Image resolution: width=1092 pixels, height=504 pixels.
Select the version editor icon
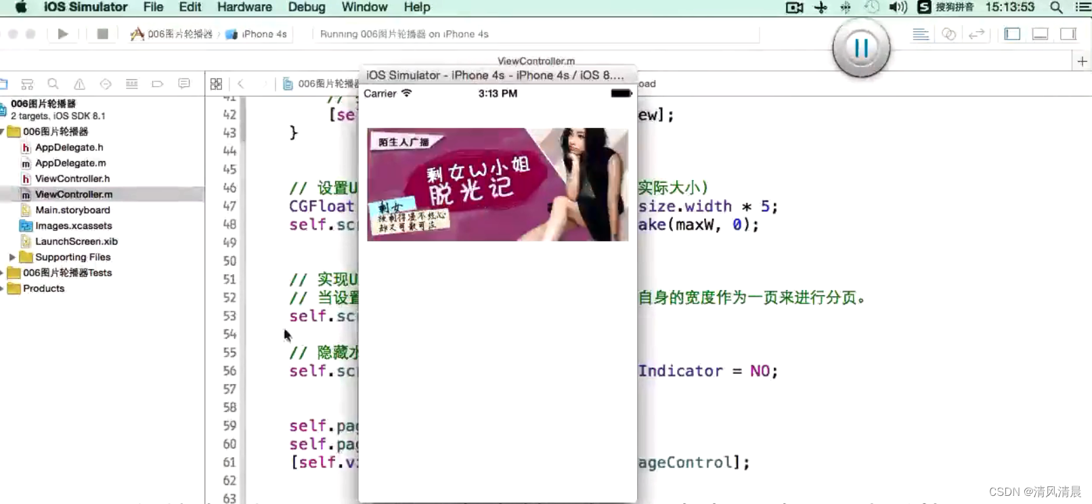click(976, 34)
